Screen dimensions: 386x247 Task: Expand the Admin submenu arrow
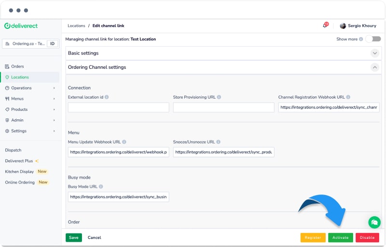click(x=54, y=120)
